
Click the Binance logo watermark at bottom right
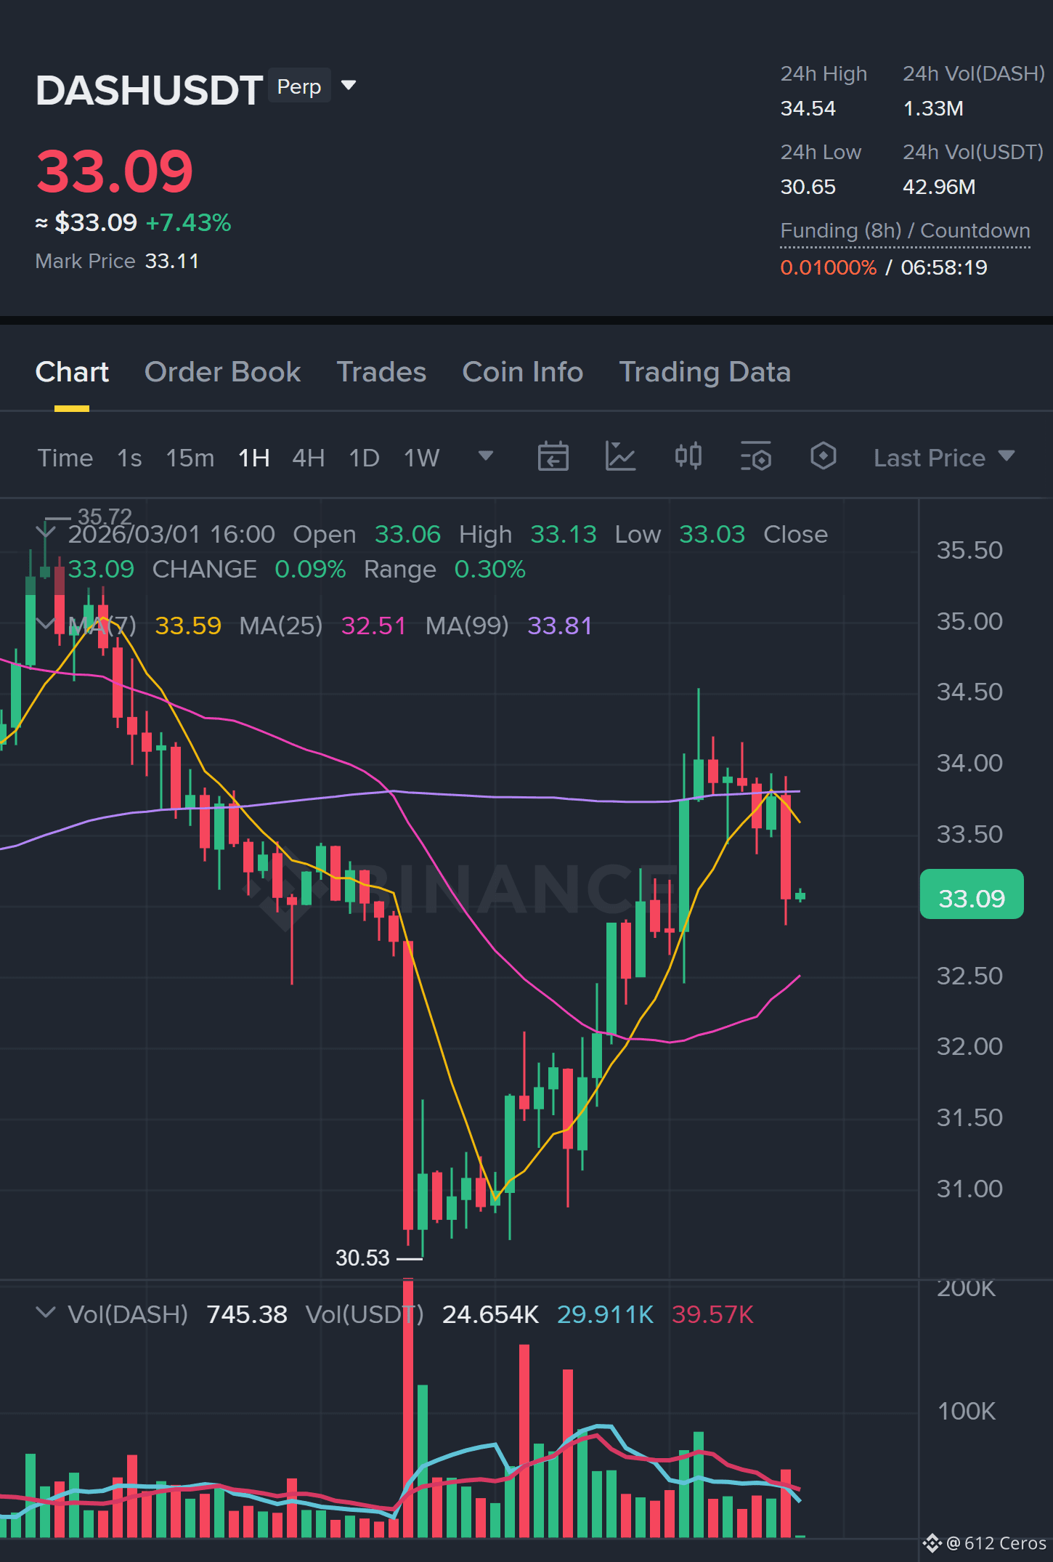[932, 1543]
